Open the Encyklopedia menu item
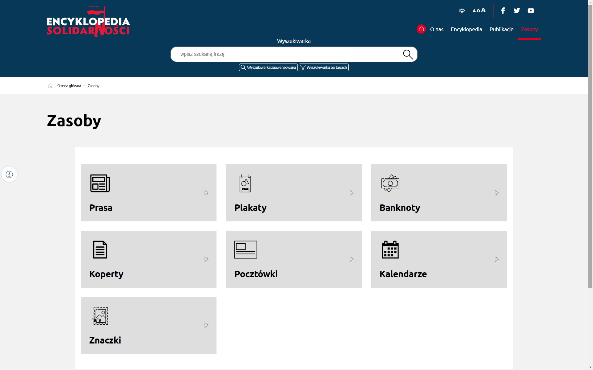This screenshot has width=593, height=370. (466, 29)
